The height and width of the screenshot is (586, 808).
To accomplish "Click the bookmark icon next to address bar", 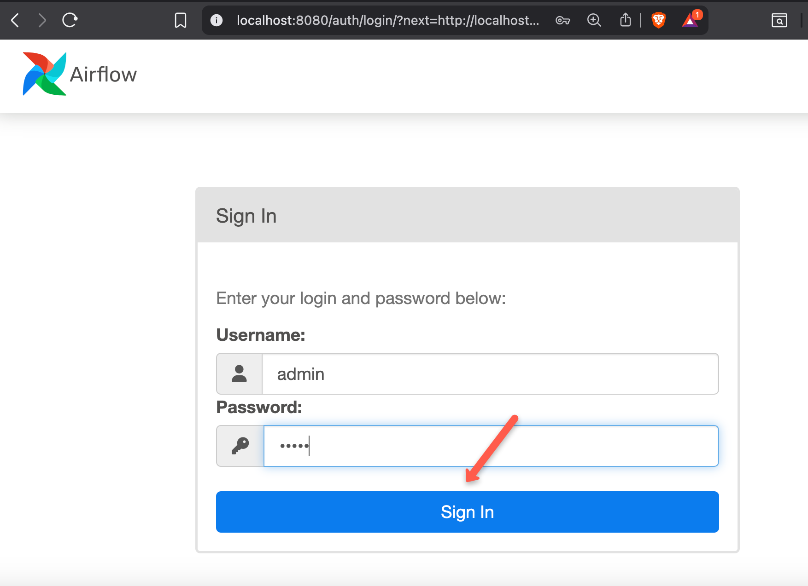I will coord(181,20).
